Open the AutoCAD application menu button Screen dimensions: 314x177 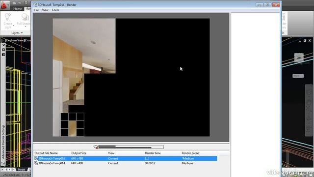[x=4, y=5]
